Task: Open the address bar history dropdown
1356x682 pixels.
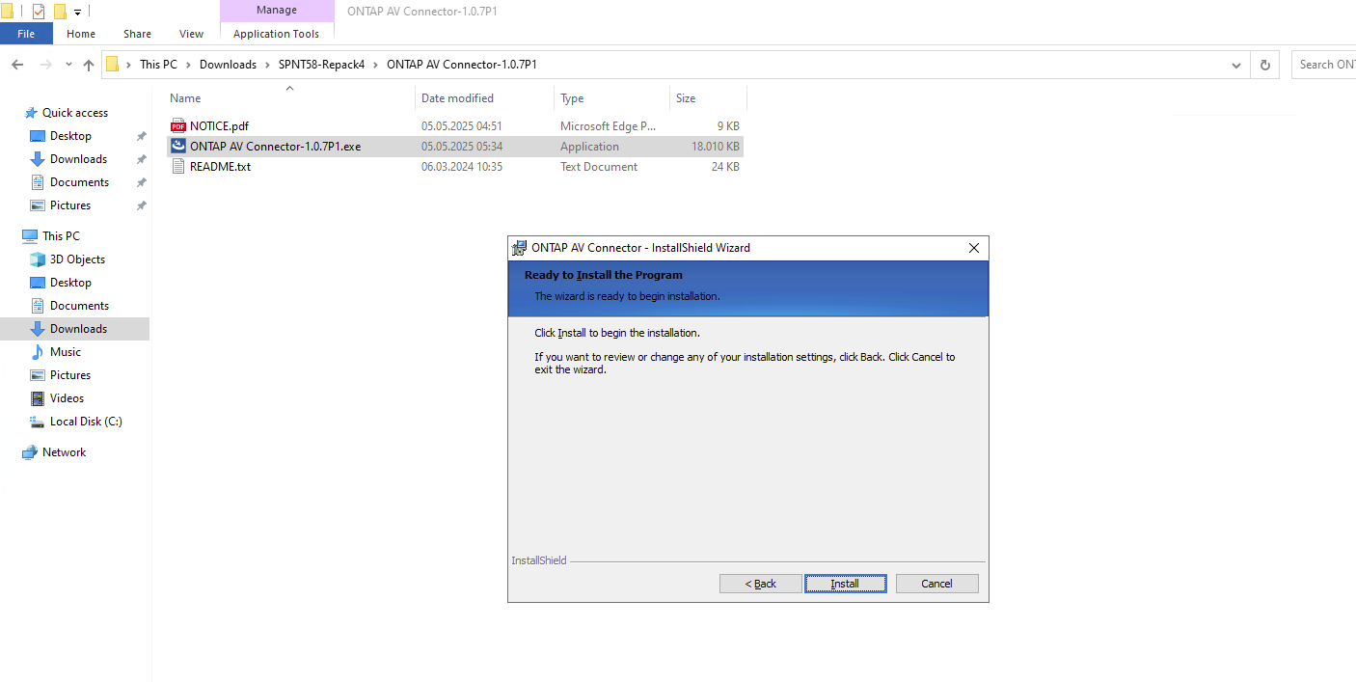Action: pos(1236,65)
